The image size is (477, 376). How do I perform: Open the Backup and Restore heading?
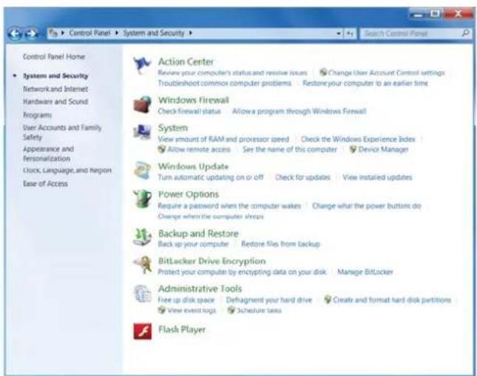coord(198,233)
